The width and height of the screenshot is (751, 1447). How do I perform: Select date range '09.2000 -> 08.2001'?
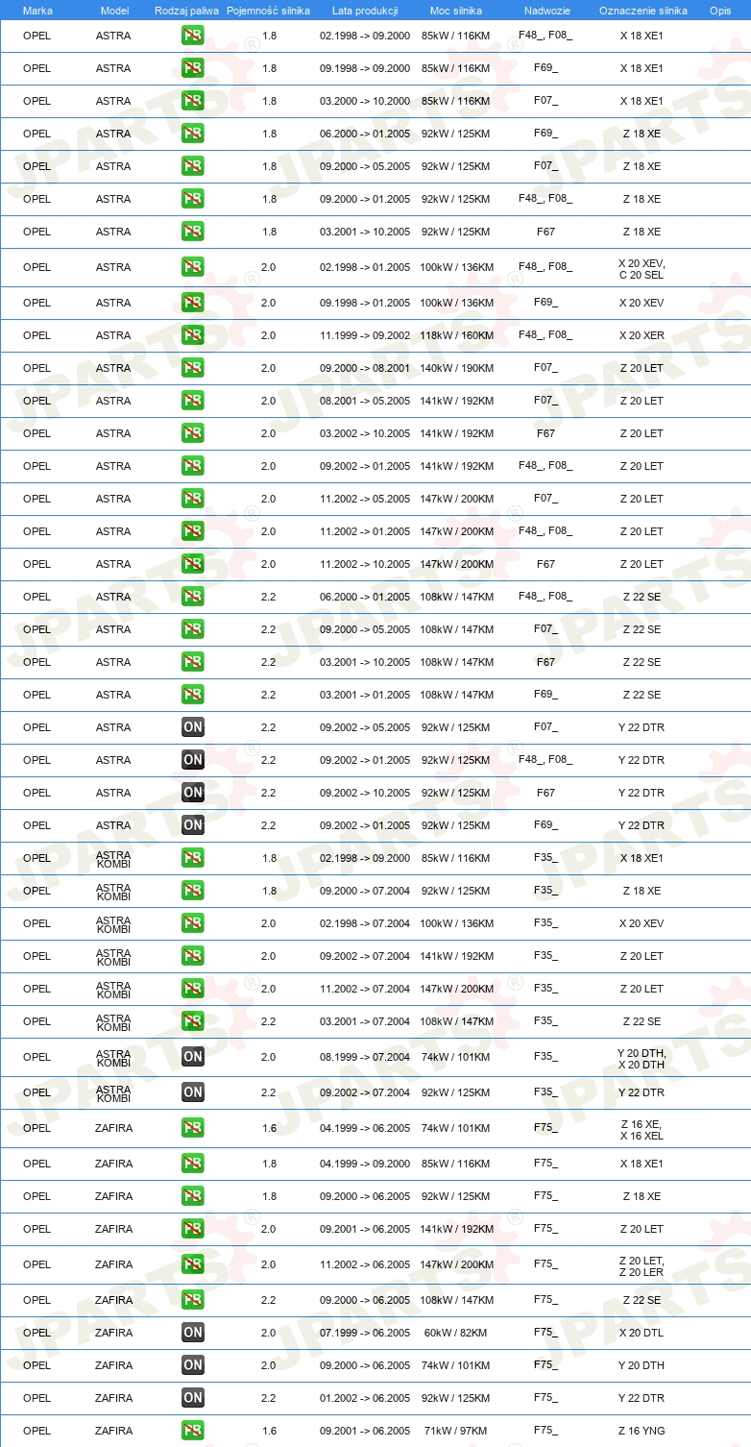[x=365, y=368]
